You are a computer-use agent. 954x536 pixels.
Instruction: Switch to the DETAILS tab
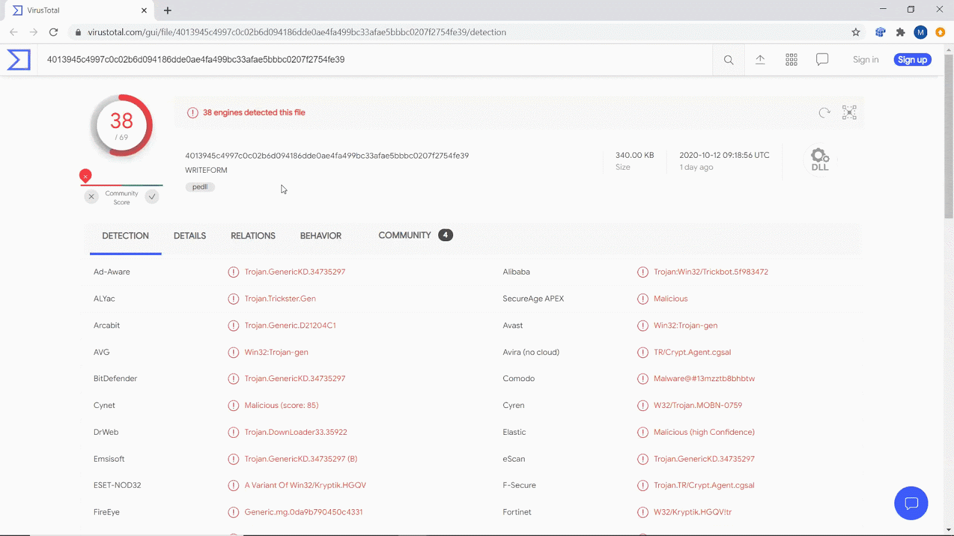tap(190, 236)
